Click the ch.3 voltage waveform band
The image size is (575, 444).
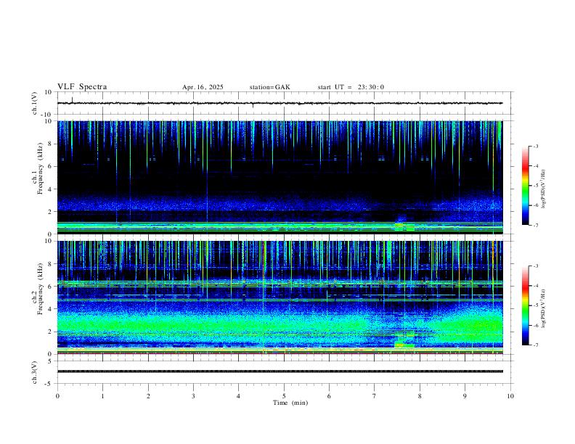[x=280, y=371]
